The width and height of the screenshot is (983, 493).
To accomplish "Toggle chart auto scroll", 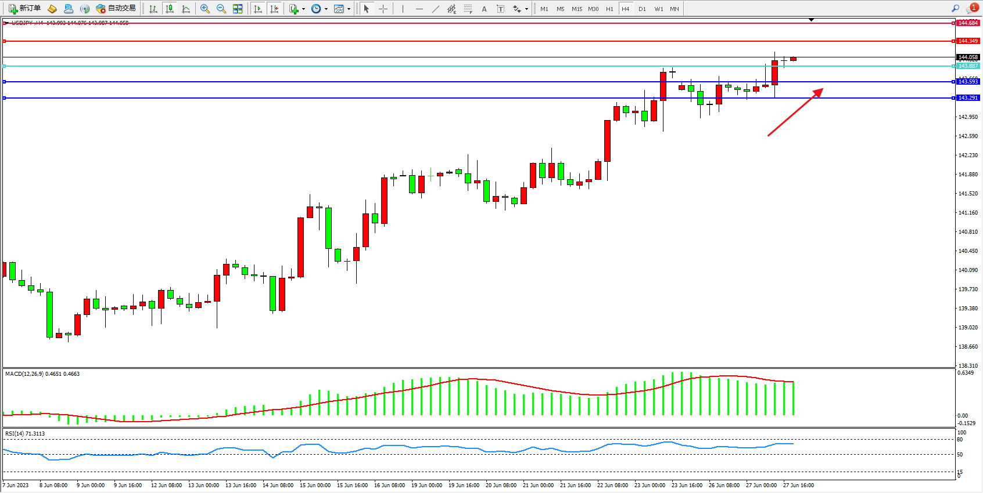I will [259, 9].
